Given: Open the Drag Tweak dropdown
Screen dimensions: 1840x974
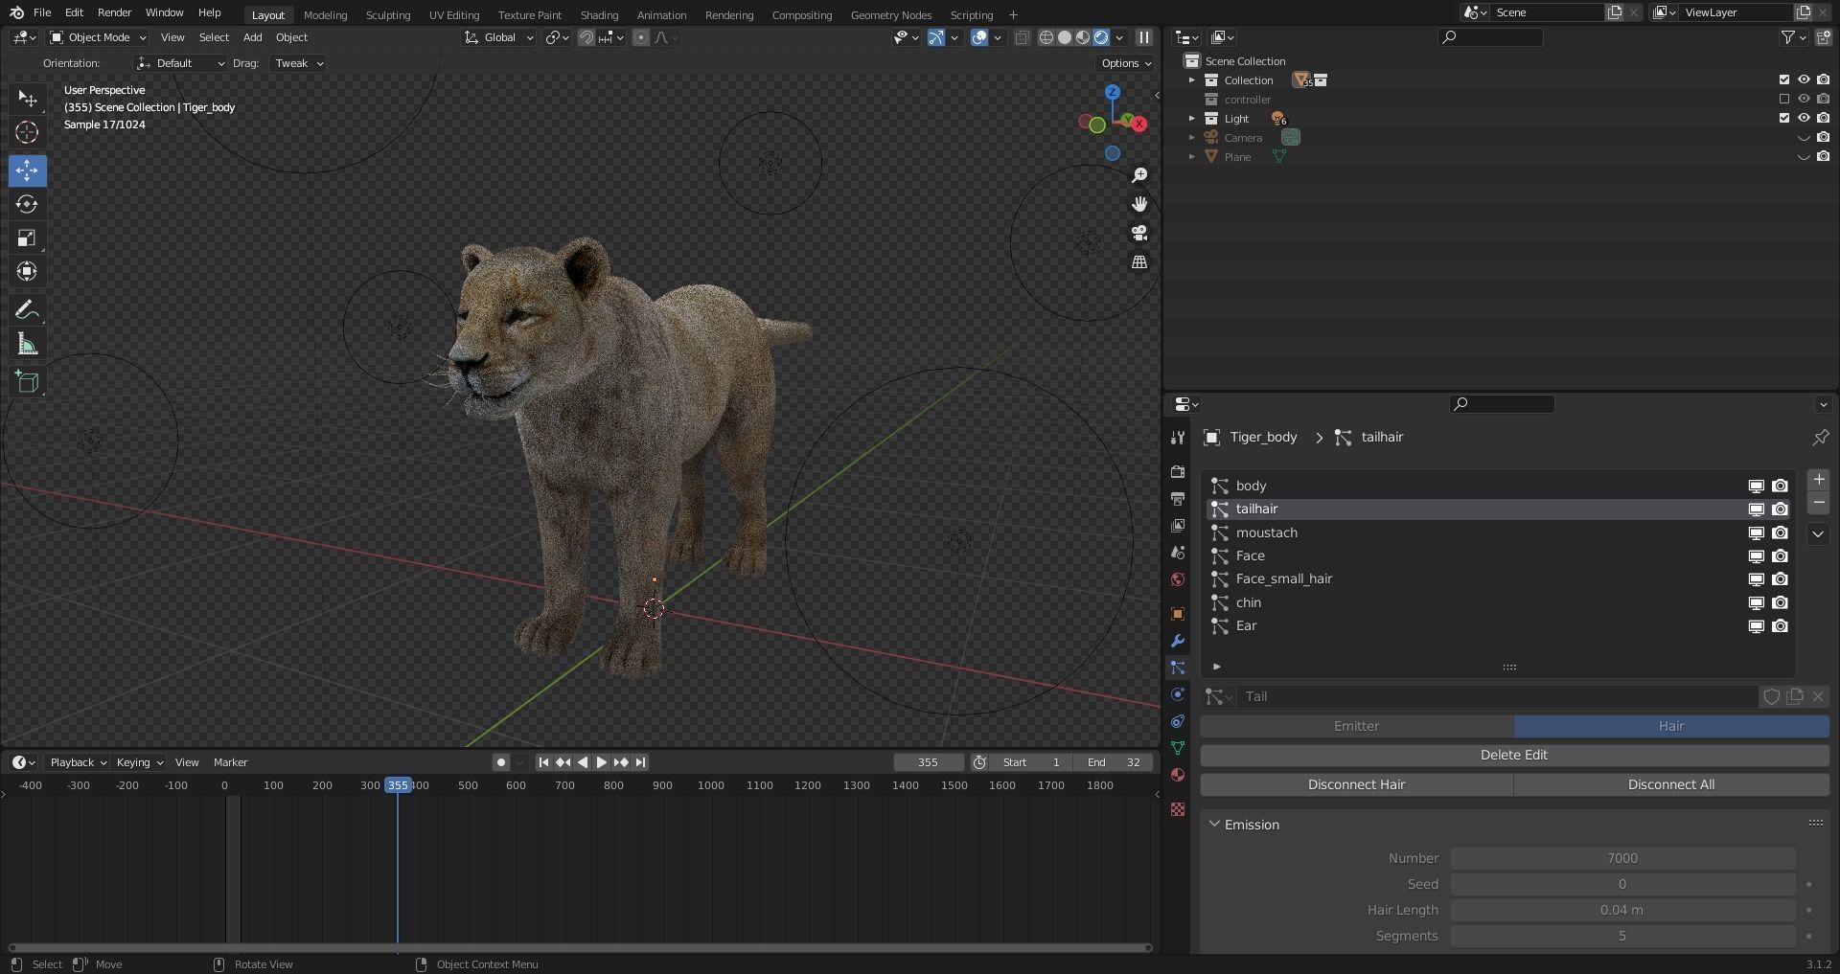Looking at the screenshot, I should click(298, 63).
